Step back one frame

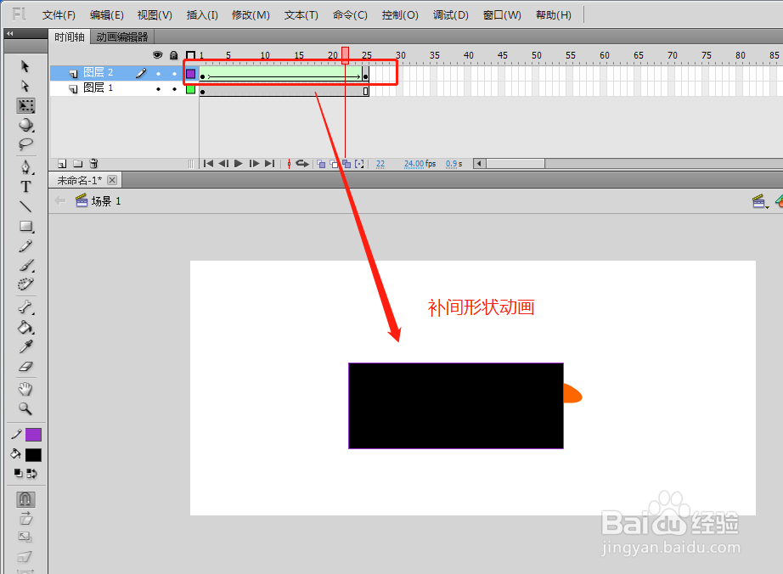point(223,163)
